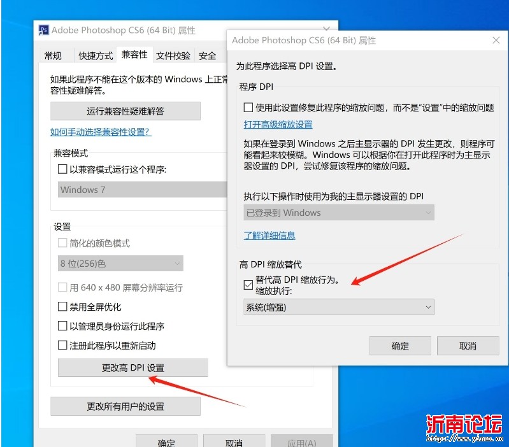
Task: Click 运行兼容性疑难解答 button
Action: [125, 111]
